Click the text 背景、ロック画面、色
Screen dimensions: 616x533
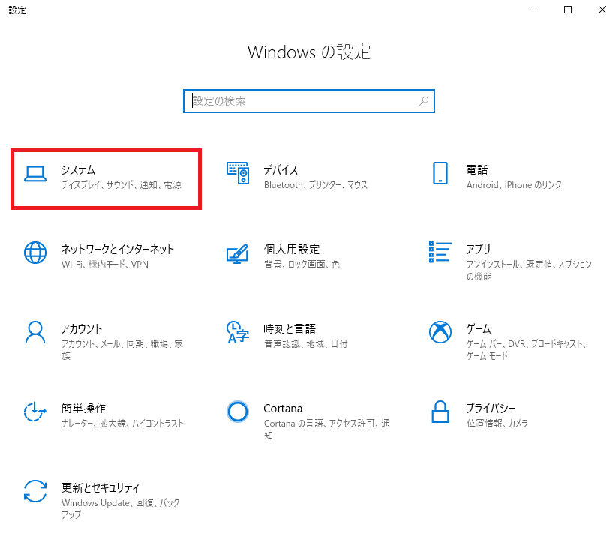tap(302, 265)
